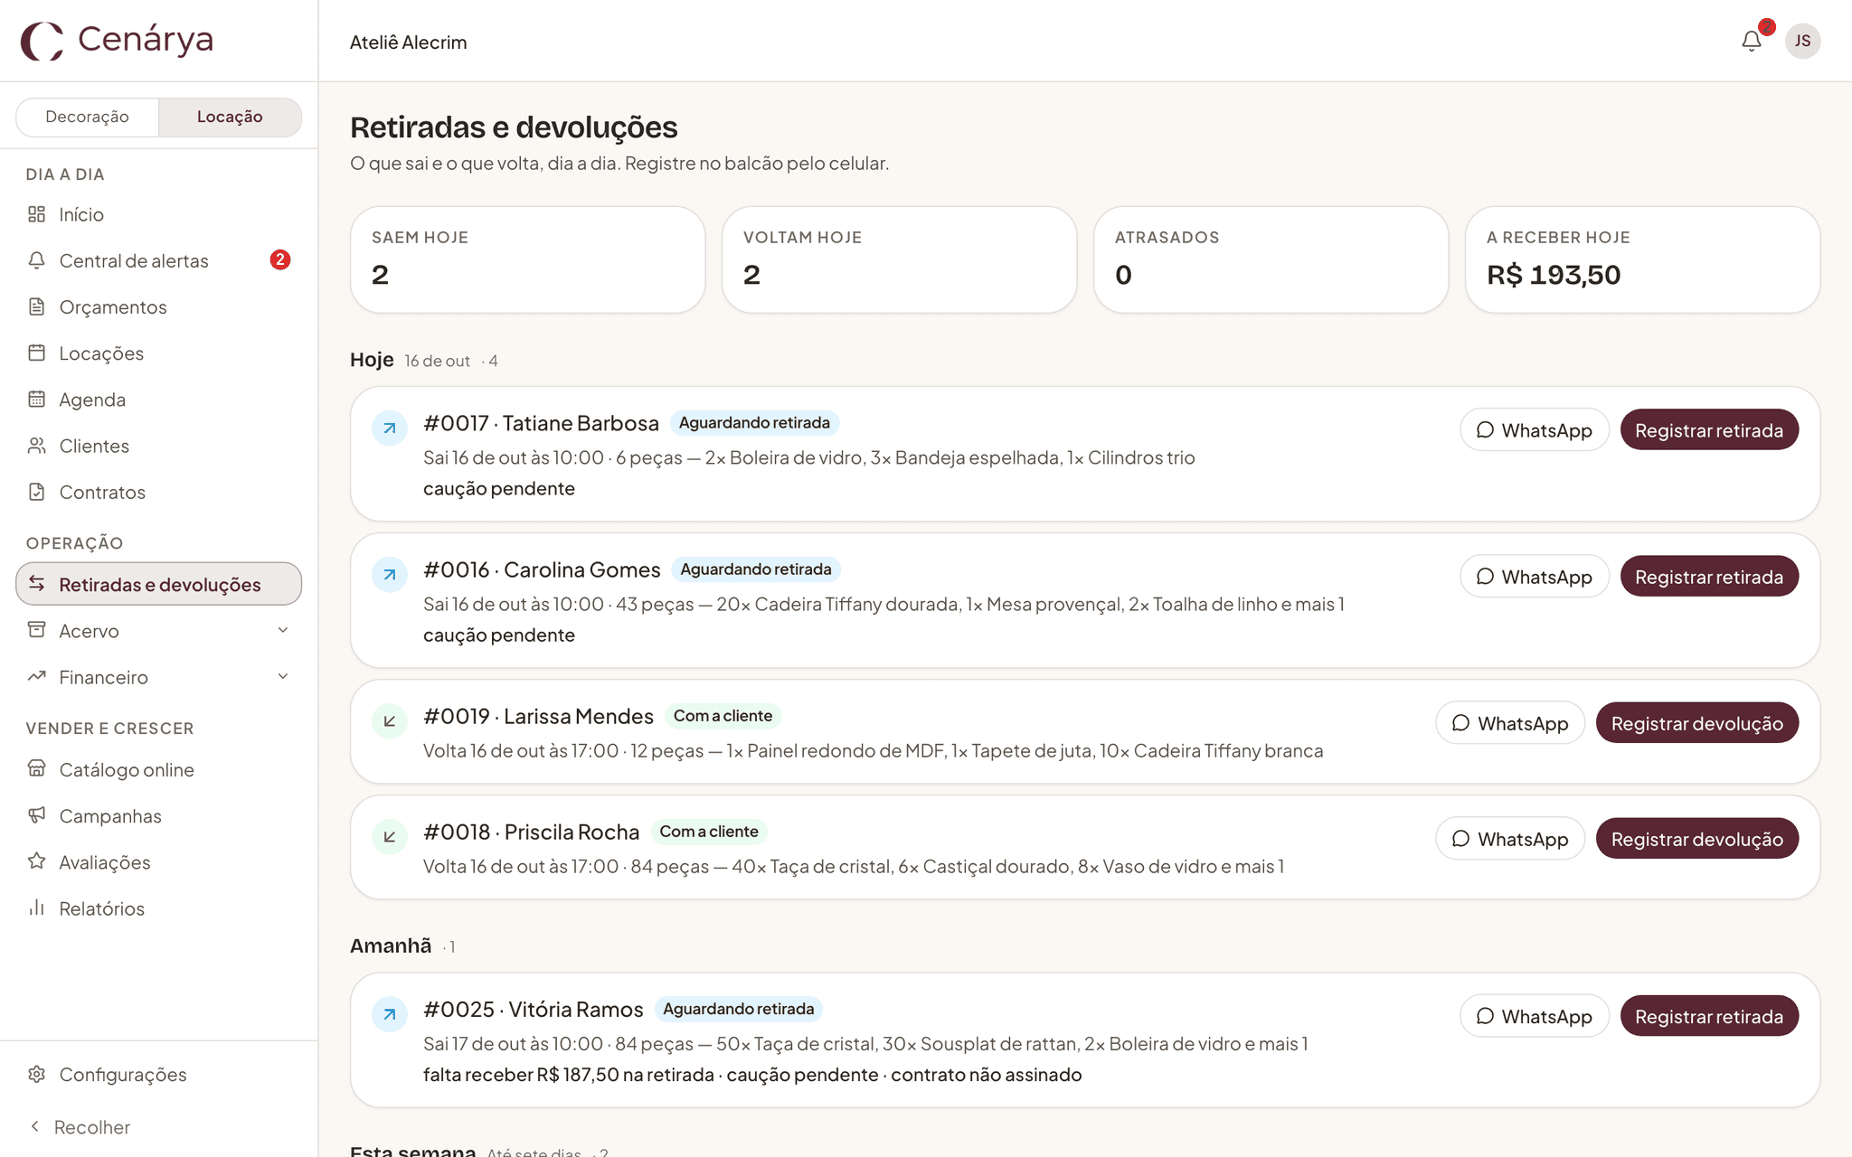Open the JS user avatar menu
The image size is (1852, 1157).
tap(1802, 41)
